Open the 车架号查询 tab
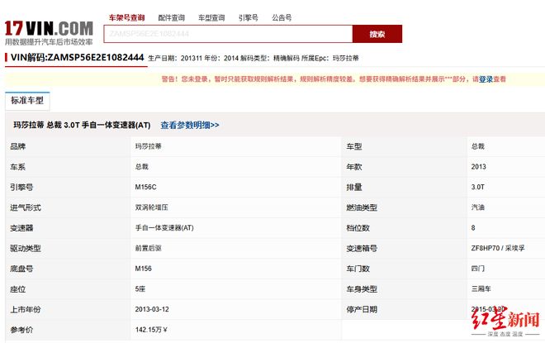545x343 pixels. pyautogui.click(x=126, y=17)
